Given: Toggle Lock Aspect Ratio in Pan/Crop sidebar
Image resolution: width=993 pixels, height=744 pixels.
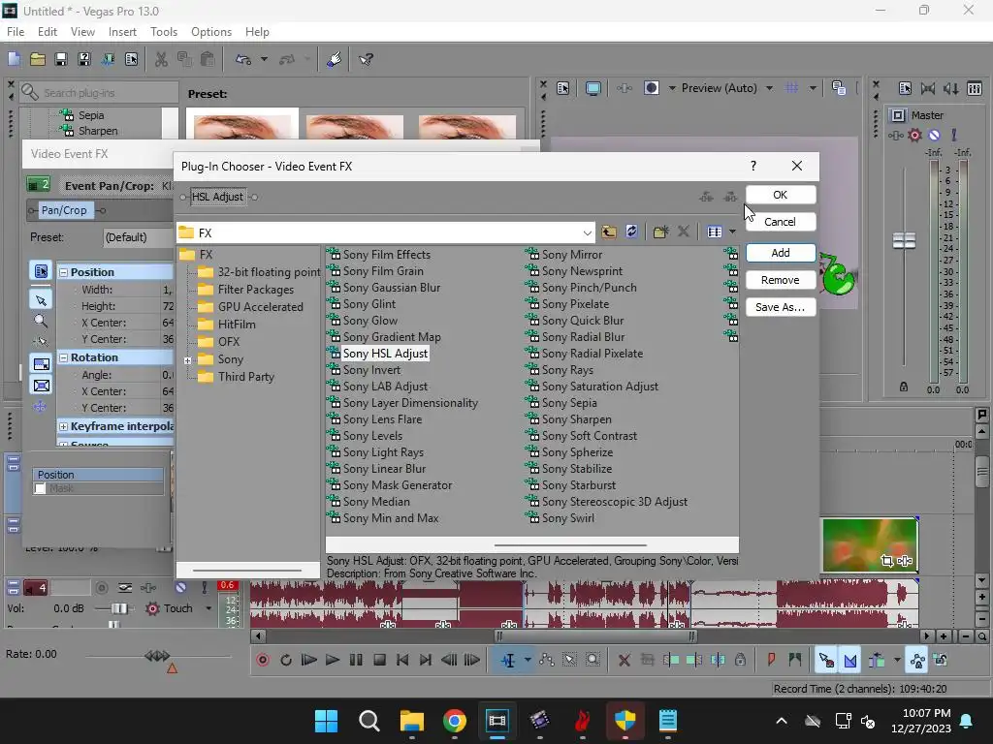Looking at the screenshot, I should (x=41, y=364).
